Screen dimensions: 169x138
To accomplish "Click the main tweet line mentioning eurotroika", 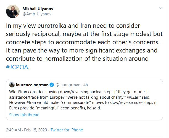I will point(73,26).
